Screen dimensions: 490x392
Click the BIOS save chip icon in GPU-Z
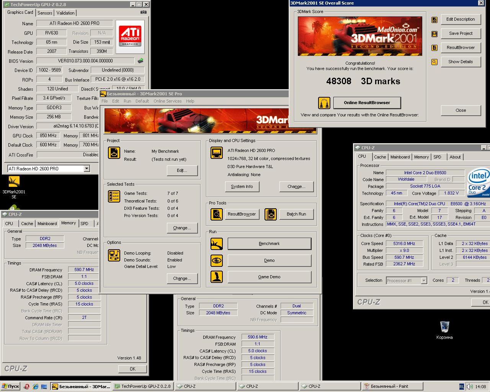pos(140,61)
